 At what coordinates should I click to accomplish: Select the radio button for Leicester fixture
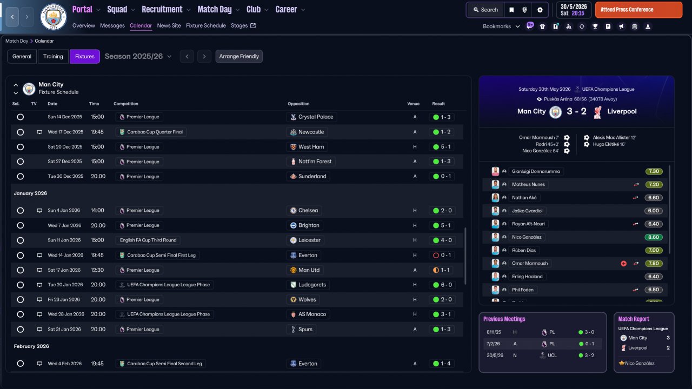20,240
